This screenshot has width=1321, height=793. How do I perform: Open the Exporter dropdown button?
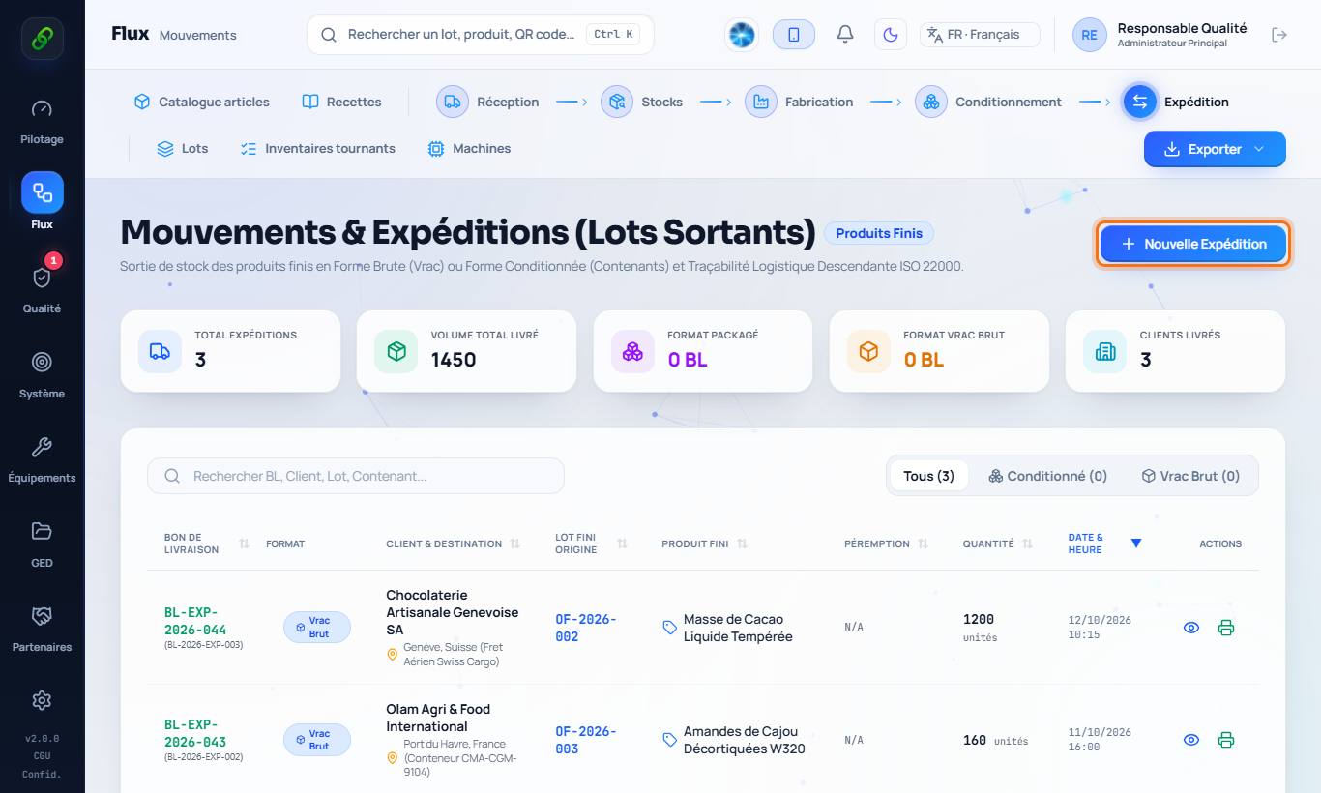tap(1215, 149)
